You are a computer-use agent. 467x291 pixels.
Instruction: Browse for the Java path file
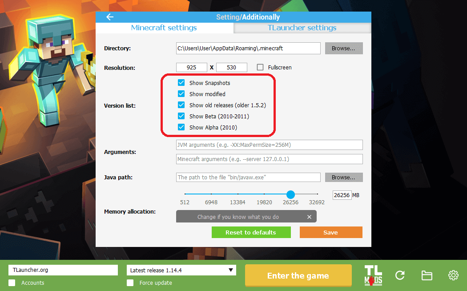coord(343,177)
